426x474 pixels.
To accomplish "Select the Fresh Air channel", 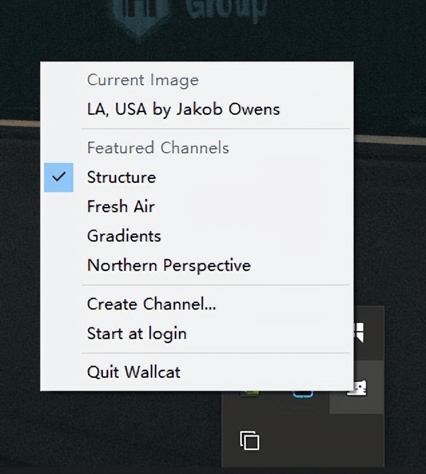I will coord(121,206).
